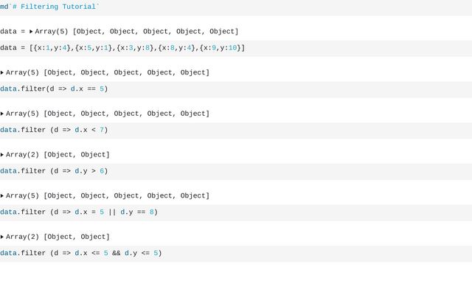Click the Filtering Tutorial markdown cell

pos(236,7)
